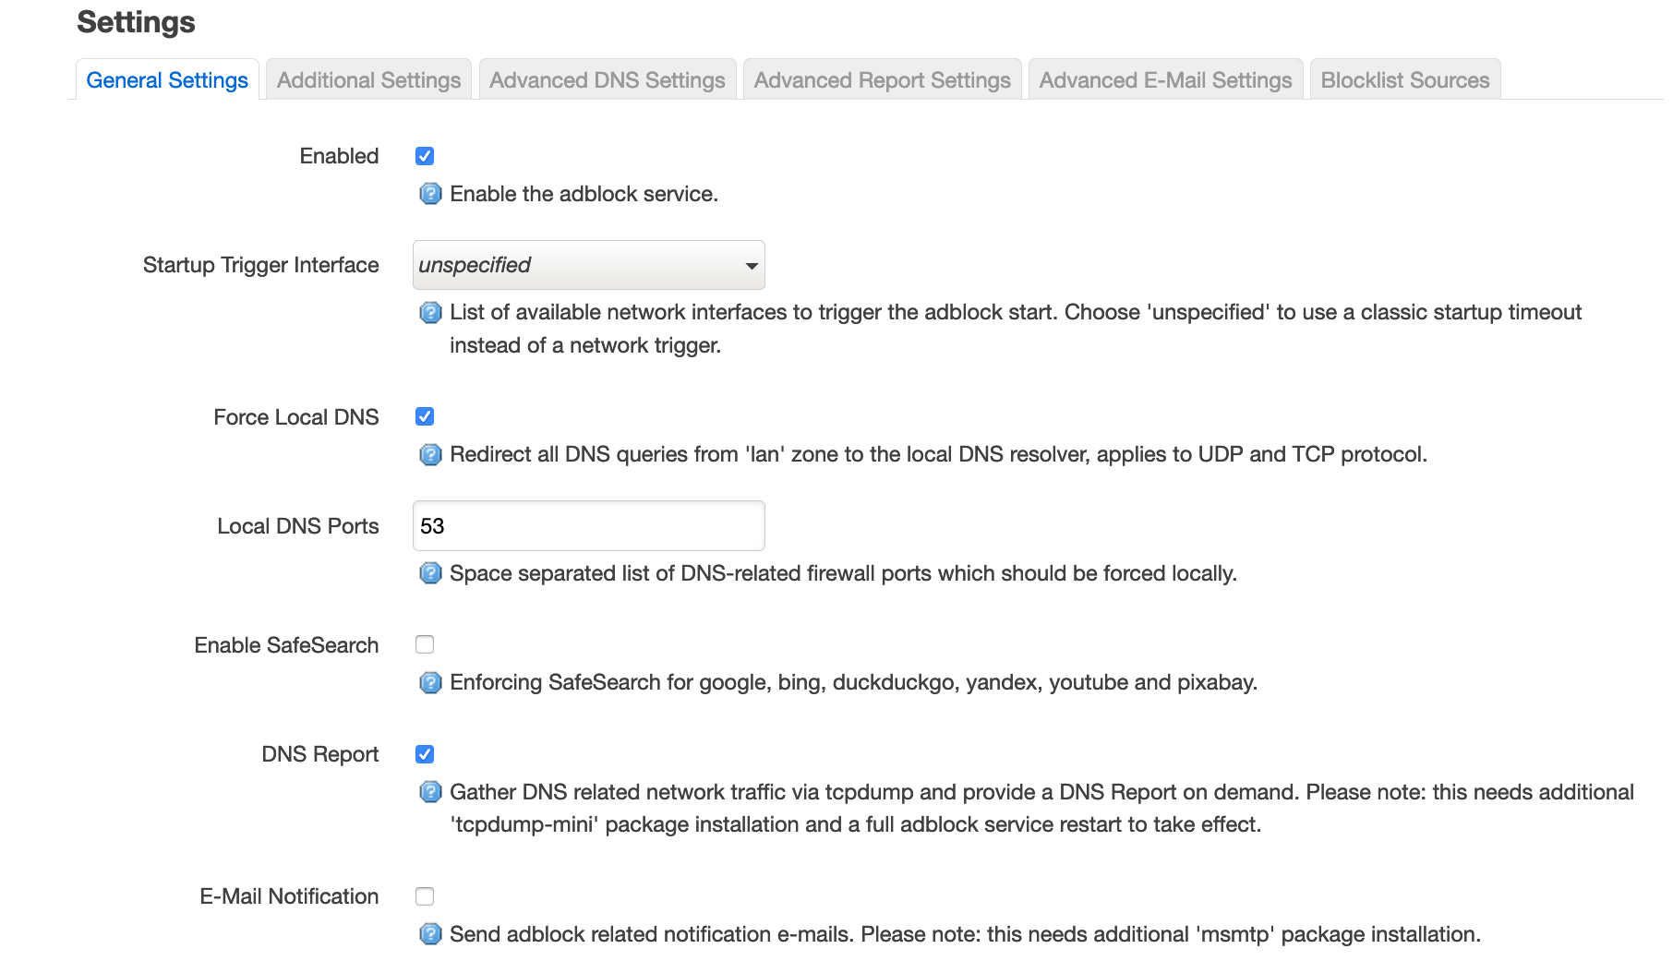Enable the SafeSearch checkbox
The image size is (1673, 973).
point(425,644)
